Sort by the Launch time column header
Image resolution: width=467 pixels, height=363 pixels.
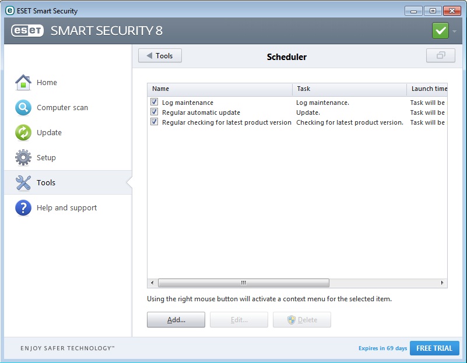click(x=427, y=89)
